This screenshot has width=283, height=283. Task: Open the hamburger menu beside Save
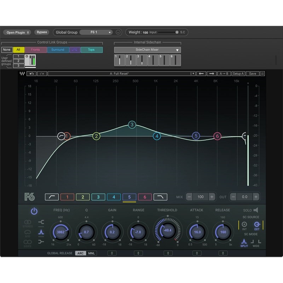tap(262, 74)
